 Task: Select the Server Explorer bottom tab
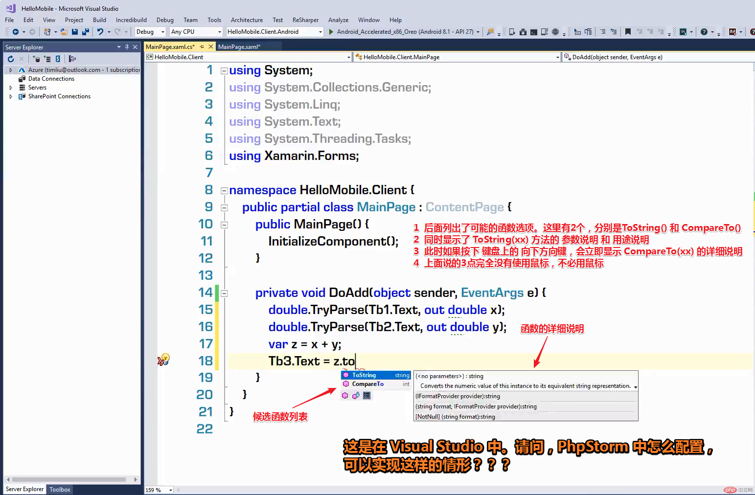(x=24, y=489)
